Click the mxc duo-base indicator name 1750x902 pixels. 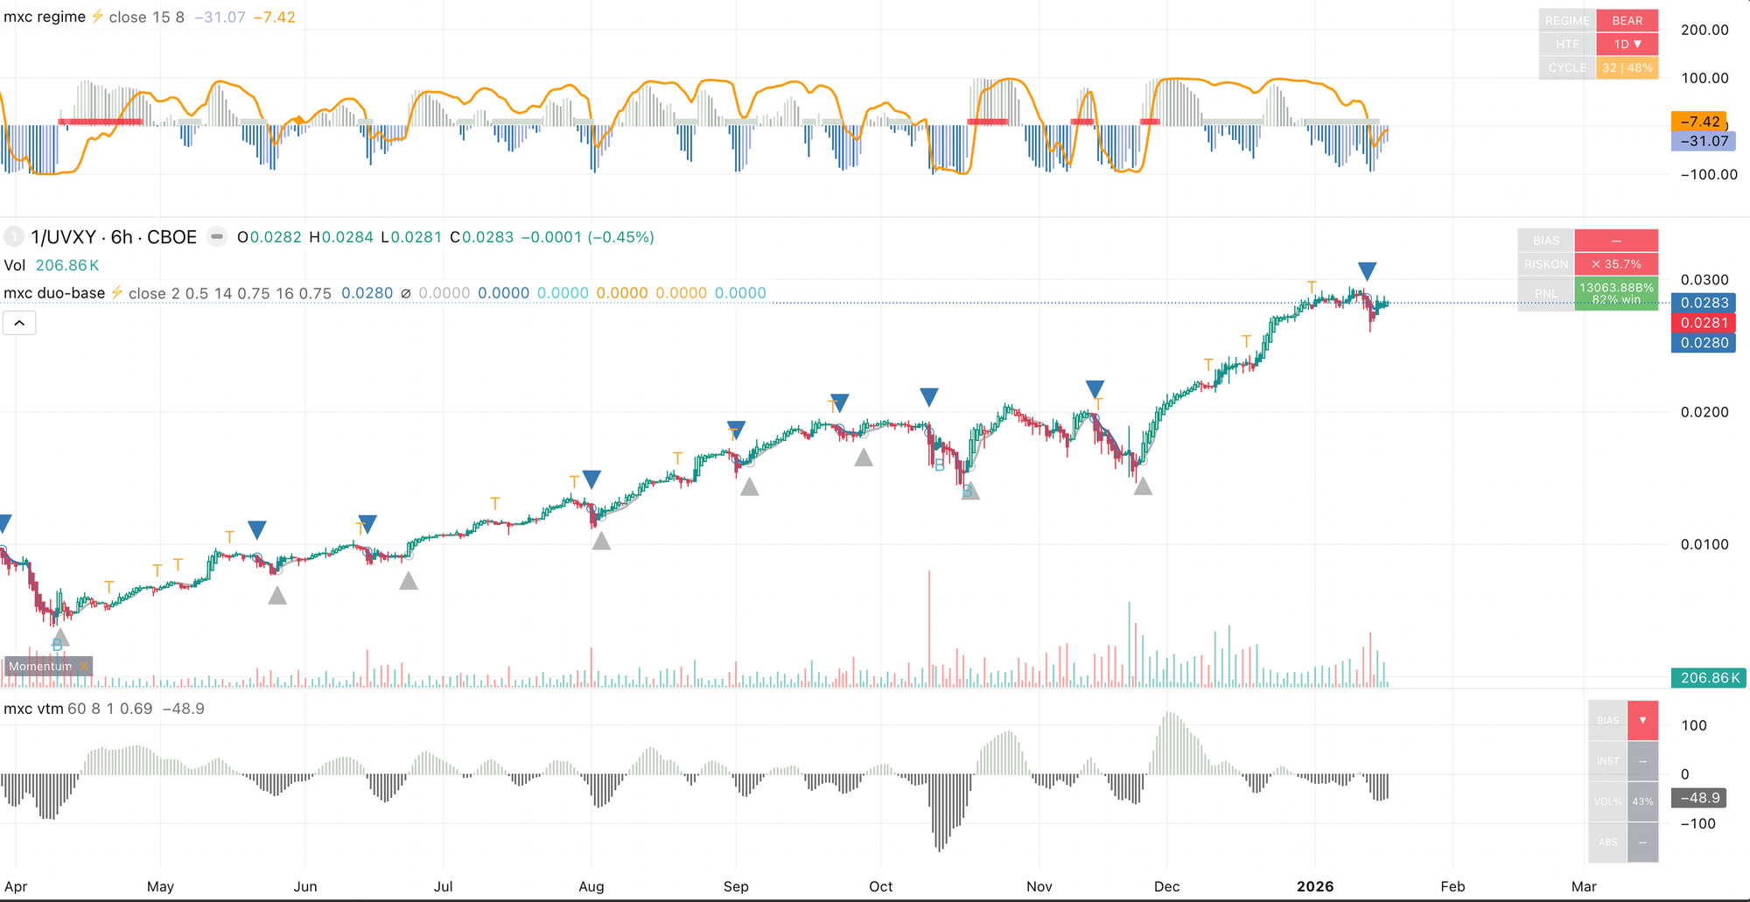coord(54,293)
